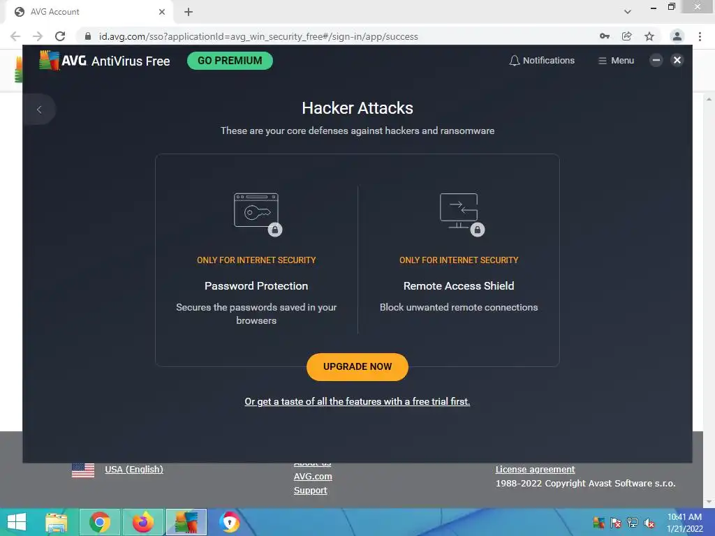Screen dimensions: 715x536
Task: Click the site lock icon
Action: (88, 36)
